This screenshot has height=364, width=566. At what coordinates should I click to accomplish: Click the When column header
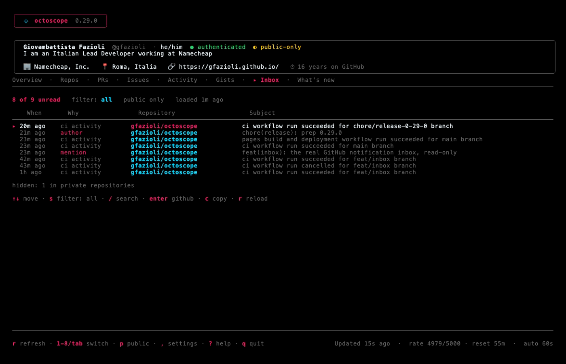tap(34, 113)
